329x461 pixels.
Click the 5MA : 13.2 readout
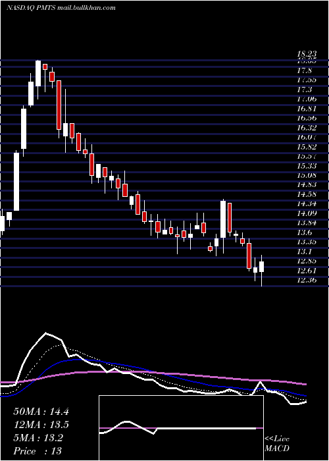pos(38,438)
